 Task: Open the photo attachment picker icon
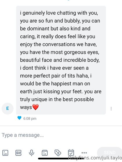pos(5,153)
